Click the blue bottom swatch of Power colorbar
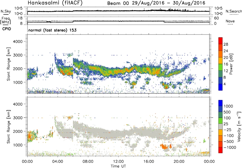 (x=221, y=87)
